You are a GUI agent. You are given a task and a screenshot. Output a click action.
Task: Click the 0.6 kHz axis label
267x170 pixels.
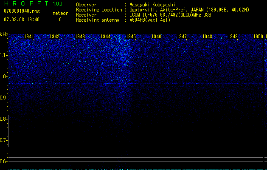pos(3,161)
